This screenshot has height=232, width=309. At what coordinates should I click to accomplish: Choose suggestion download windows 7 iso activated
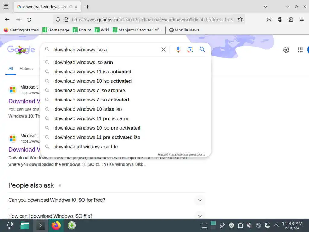[x=126, y=100]
